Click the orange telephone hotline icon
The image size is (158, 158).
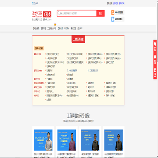(113, 13)
